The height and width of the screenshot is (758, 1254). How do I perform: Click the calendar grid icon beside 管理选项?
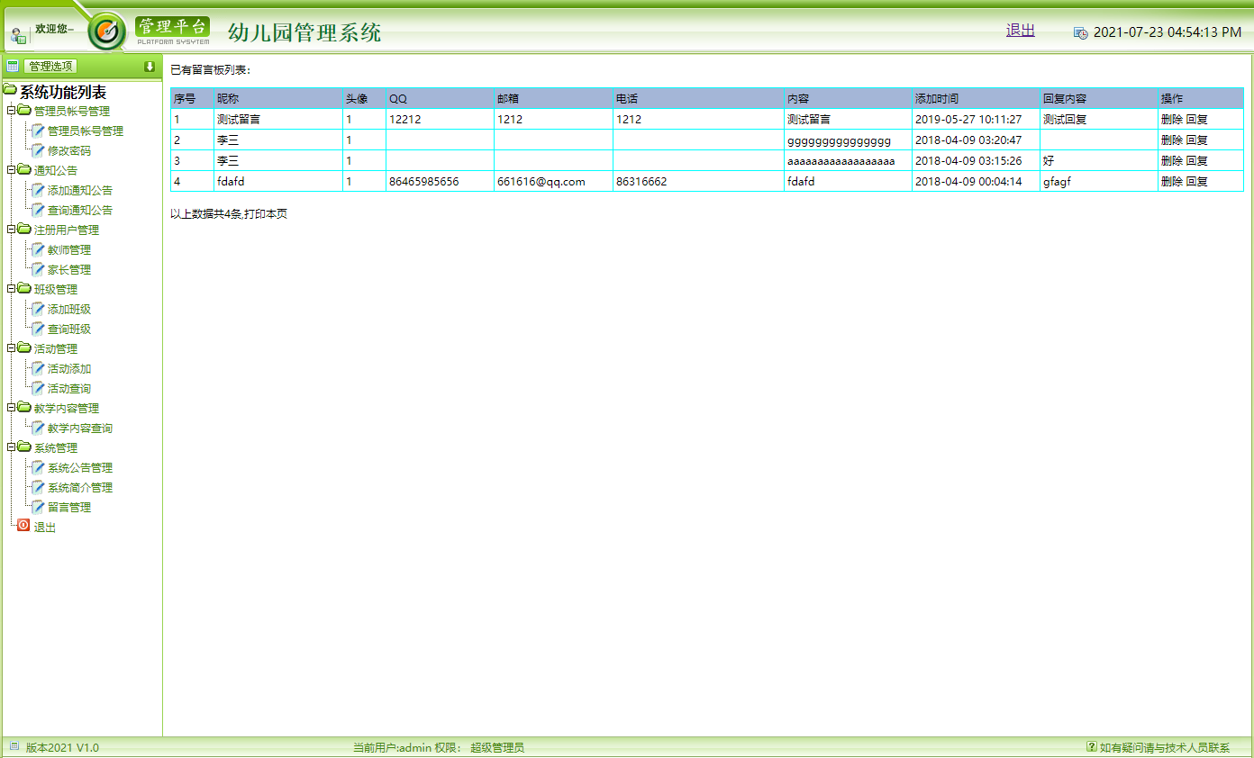click(13, 65)
